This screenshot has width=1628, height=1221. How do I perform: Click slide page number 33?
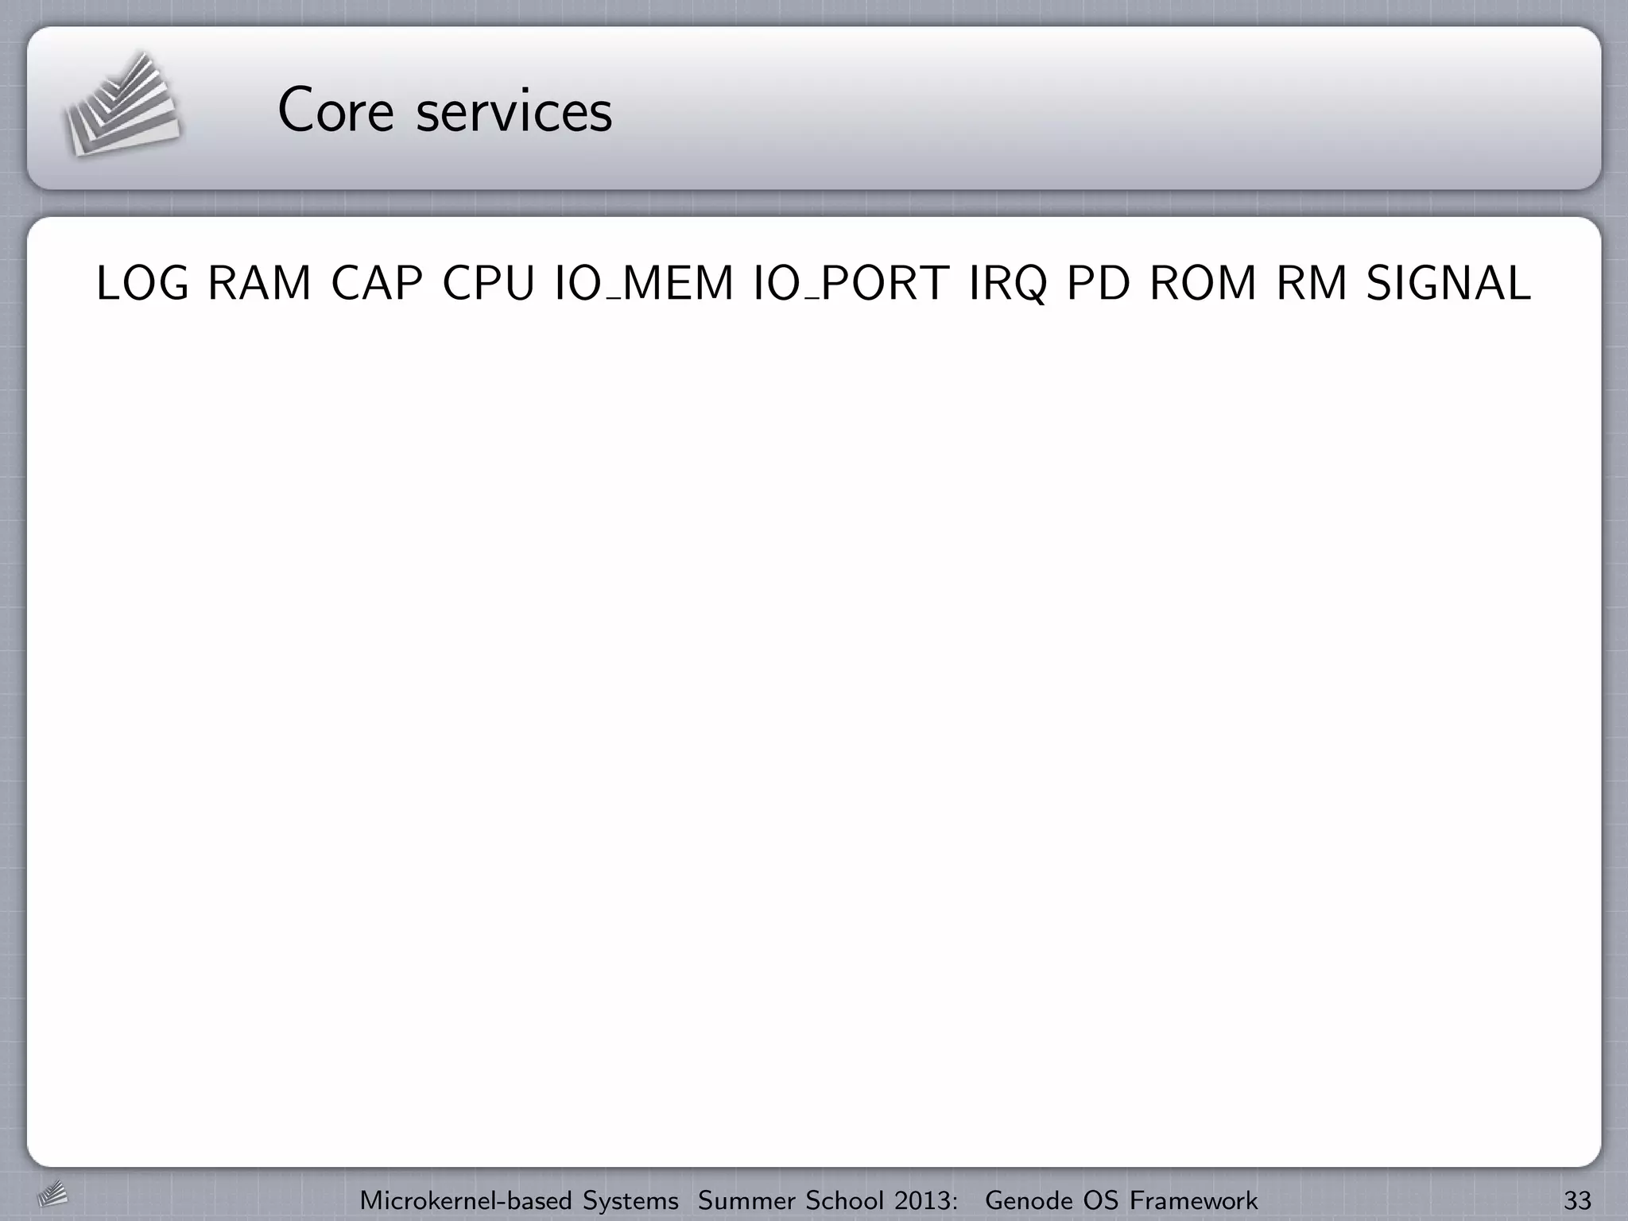point(1577,1200)
